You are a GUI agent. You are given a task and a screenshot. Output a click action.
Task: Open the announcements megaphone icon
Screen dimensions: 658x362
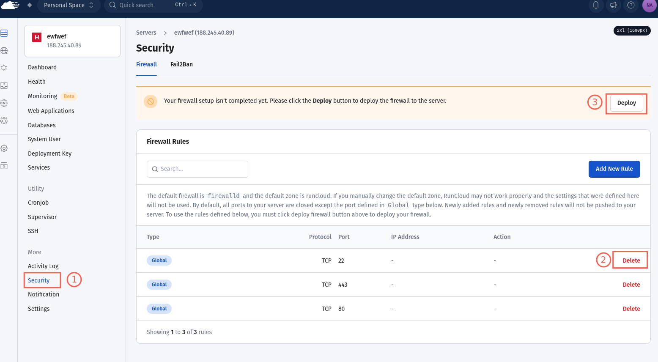(613, 5)
